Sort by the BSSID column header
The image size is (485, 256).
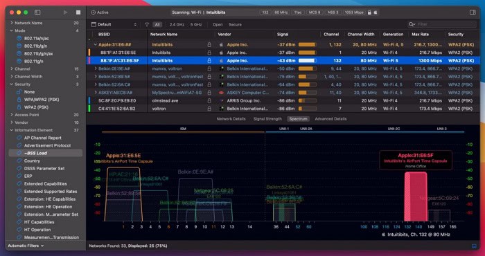click(x=104, y=35)
